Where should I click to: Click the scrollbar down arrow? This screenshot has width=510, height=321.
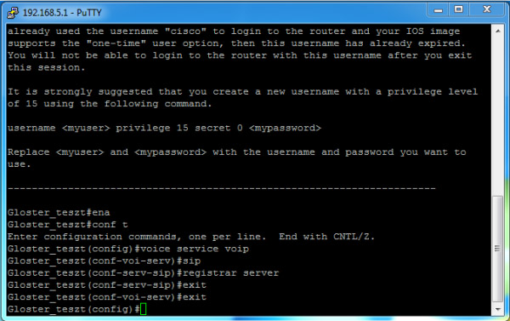click(497, 309)
